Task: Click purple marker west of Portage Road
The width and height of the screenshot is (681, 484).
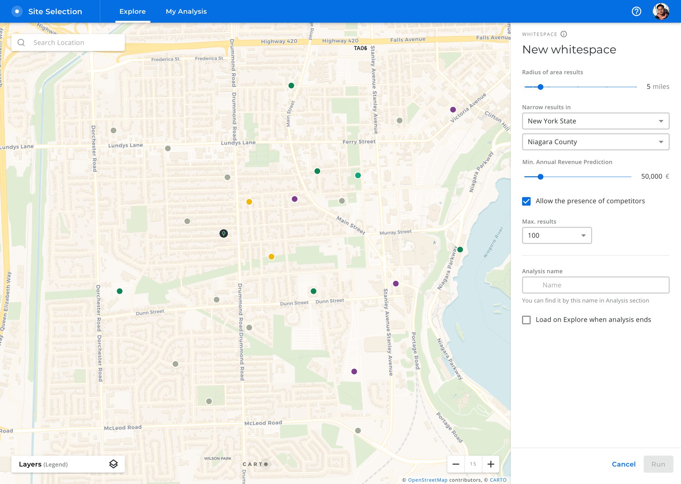Action: (354, 371)
